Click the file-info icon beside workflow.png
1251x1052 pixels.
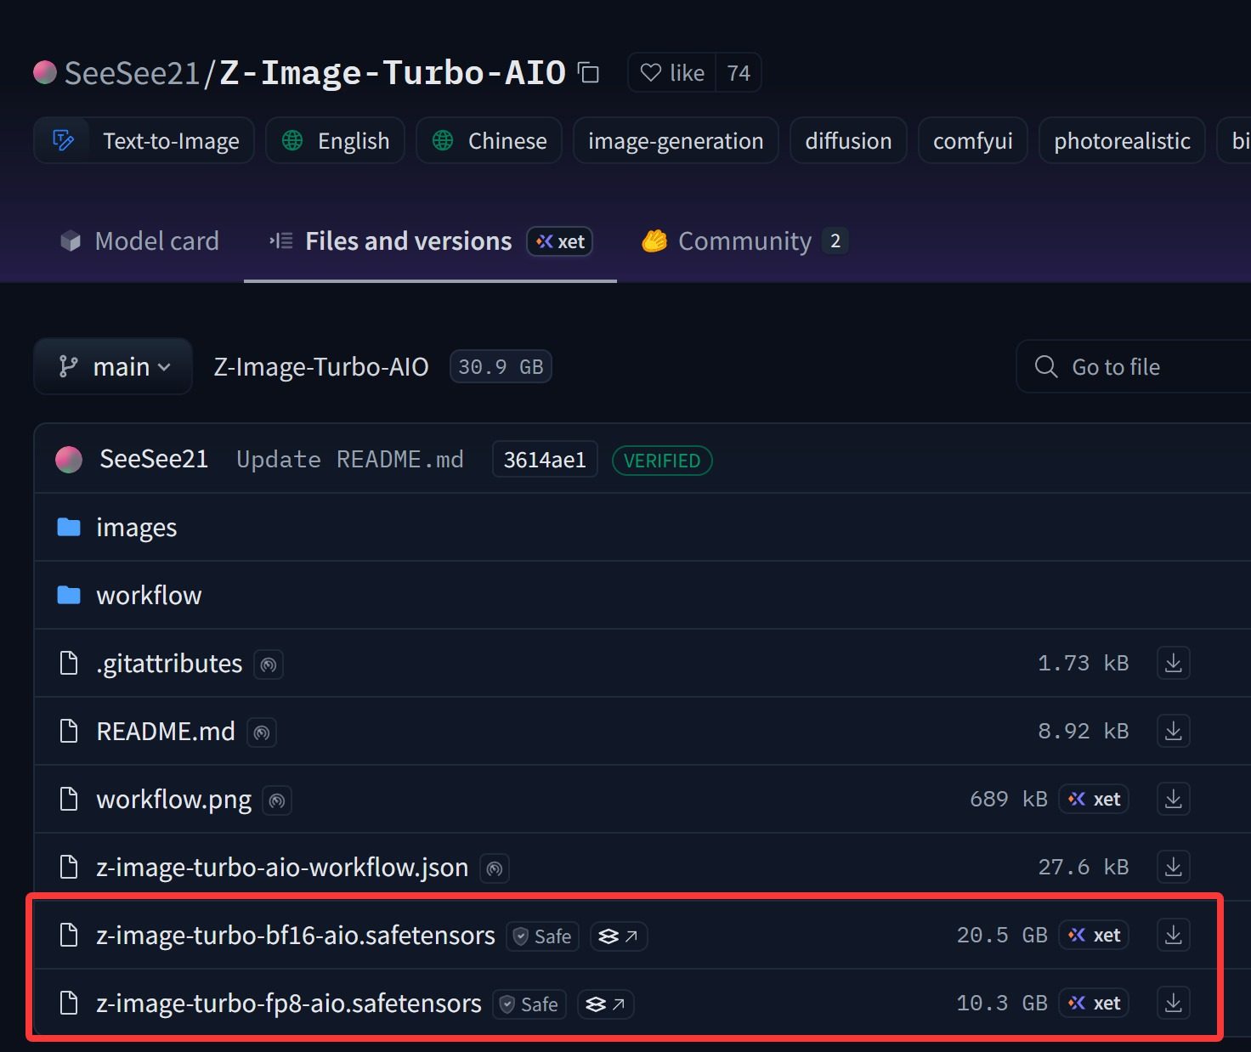277,800
